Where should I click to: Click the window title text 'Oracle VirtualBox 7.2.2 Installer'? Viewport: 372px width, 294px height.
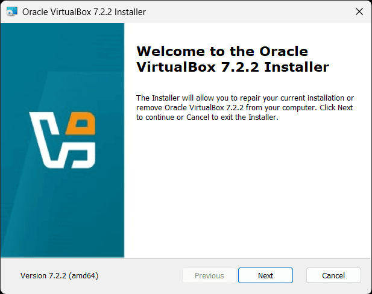pos(84,12)
